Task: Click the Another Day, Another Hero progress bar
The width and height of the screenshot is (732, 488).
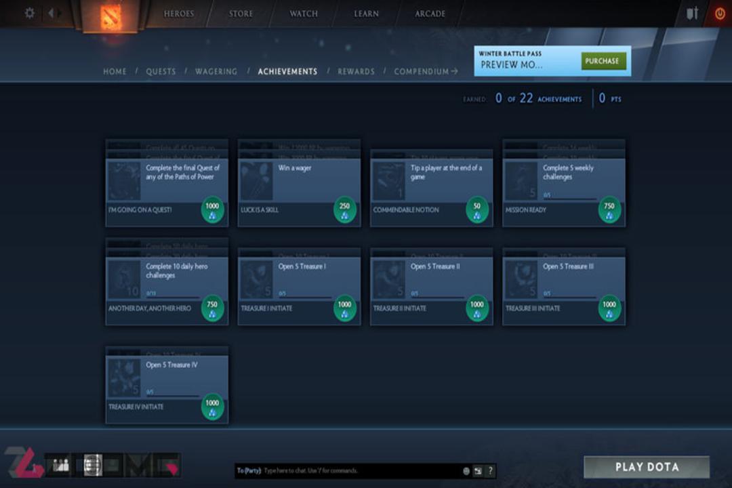Action: [173, 298]
